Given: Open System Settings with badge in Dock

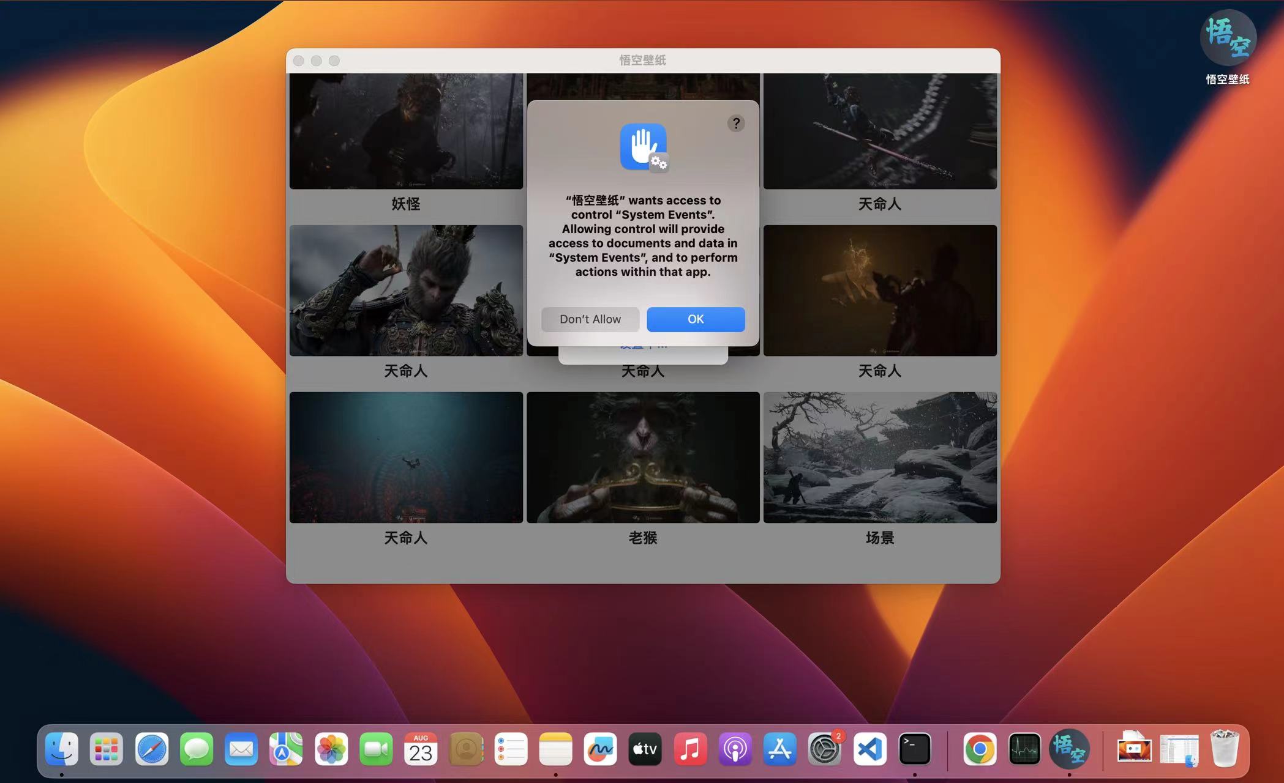Looking at the screenshot, I should click(x=824, y=749).
